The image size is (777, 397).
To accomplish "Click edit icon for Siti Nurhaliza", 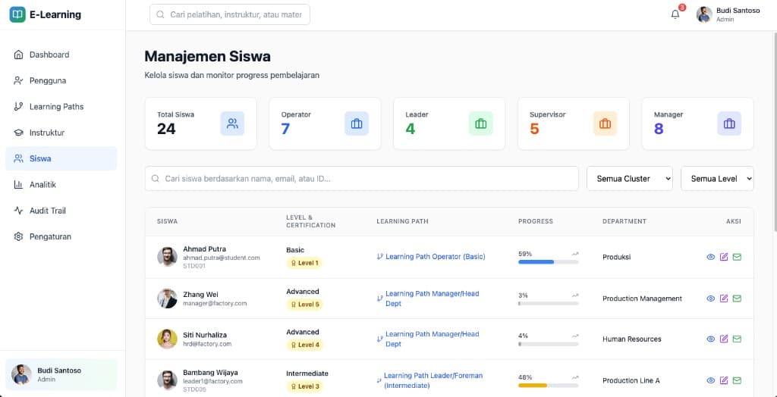I will tap(724, 339).
